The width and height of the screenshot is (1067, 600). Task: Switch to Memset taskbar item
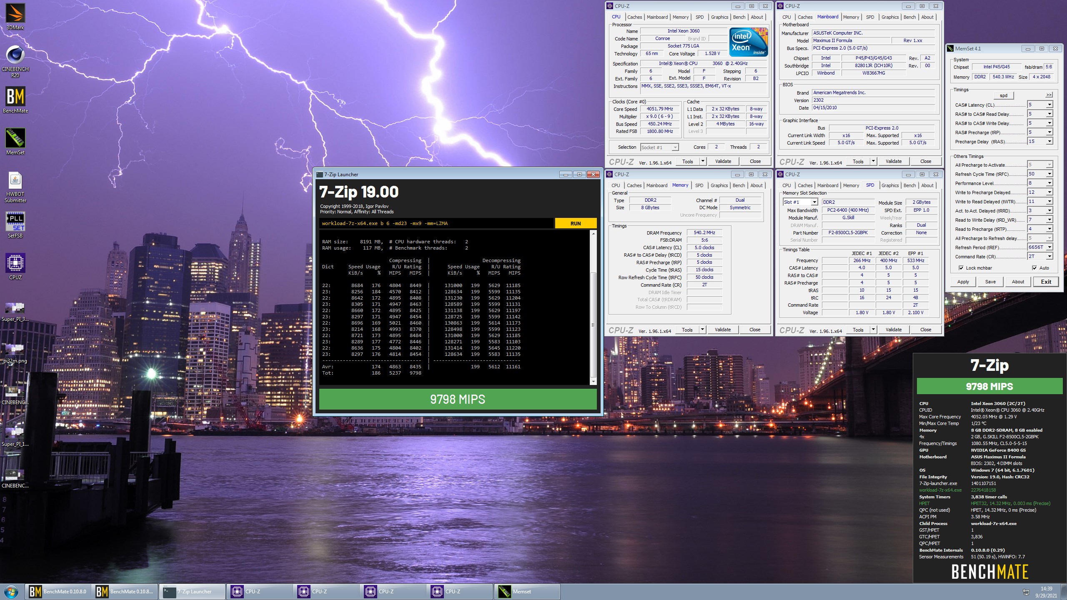coord(527,592)
